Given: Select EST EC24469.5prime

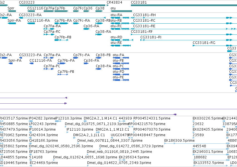Looking at the screenshot, I should coord(31,166).
